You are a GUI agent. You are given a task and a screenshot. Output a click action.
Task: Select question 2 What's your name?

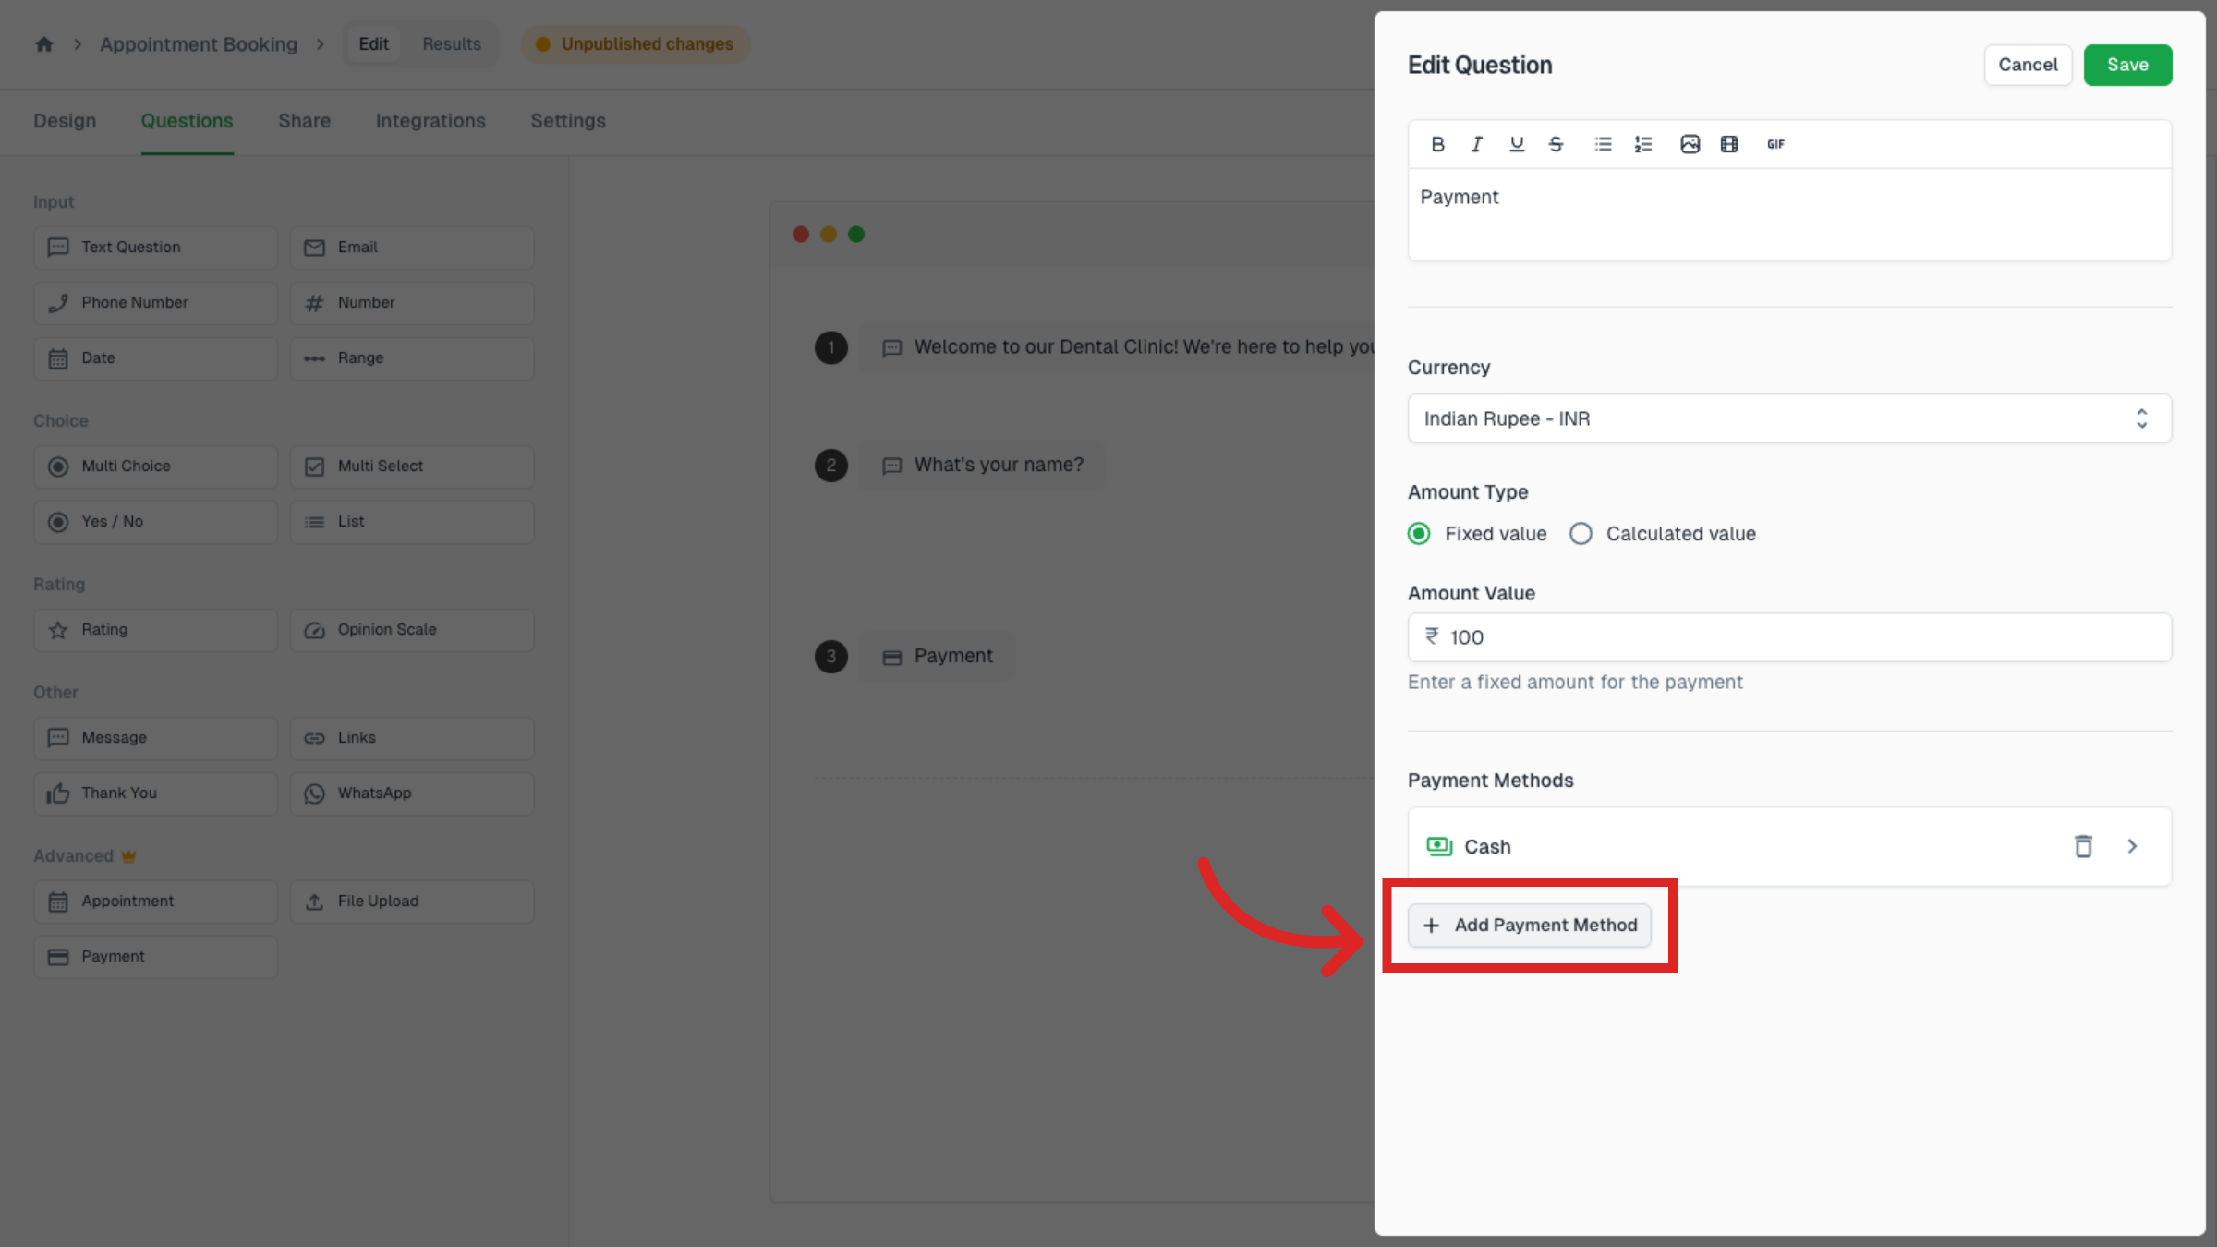(x=982, y=466)
